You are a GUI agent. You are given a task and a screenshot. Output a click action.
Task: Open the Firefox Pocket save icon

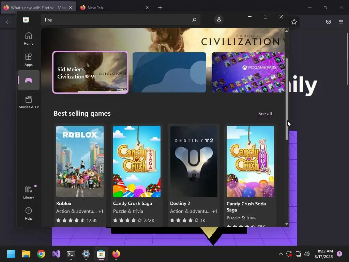pos(329,22)
